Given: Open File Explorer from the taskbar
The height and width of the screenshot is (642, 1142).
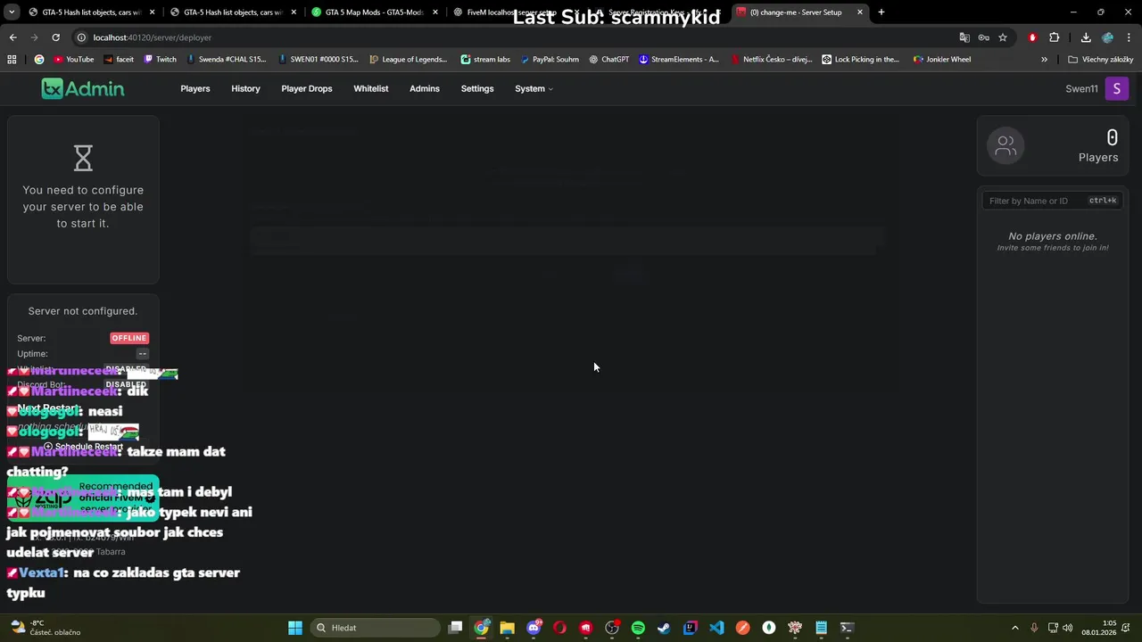Looking at the screenshot, I should click(507, 628).
